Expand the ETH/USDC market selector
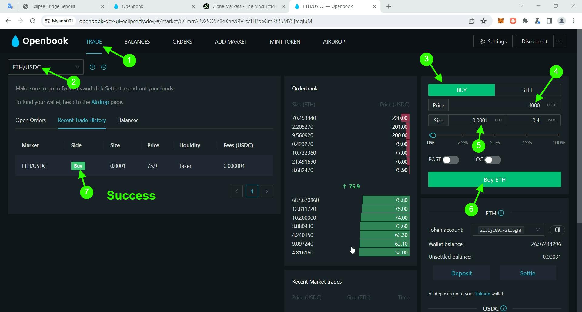582x312 pixels. click(46, 67)
